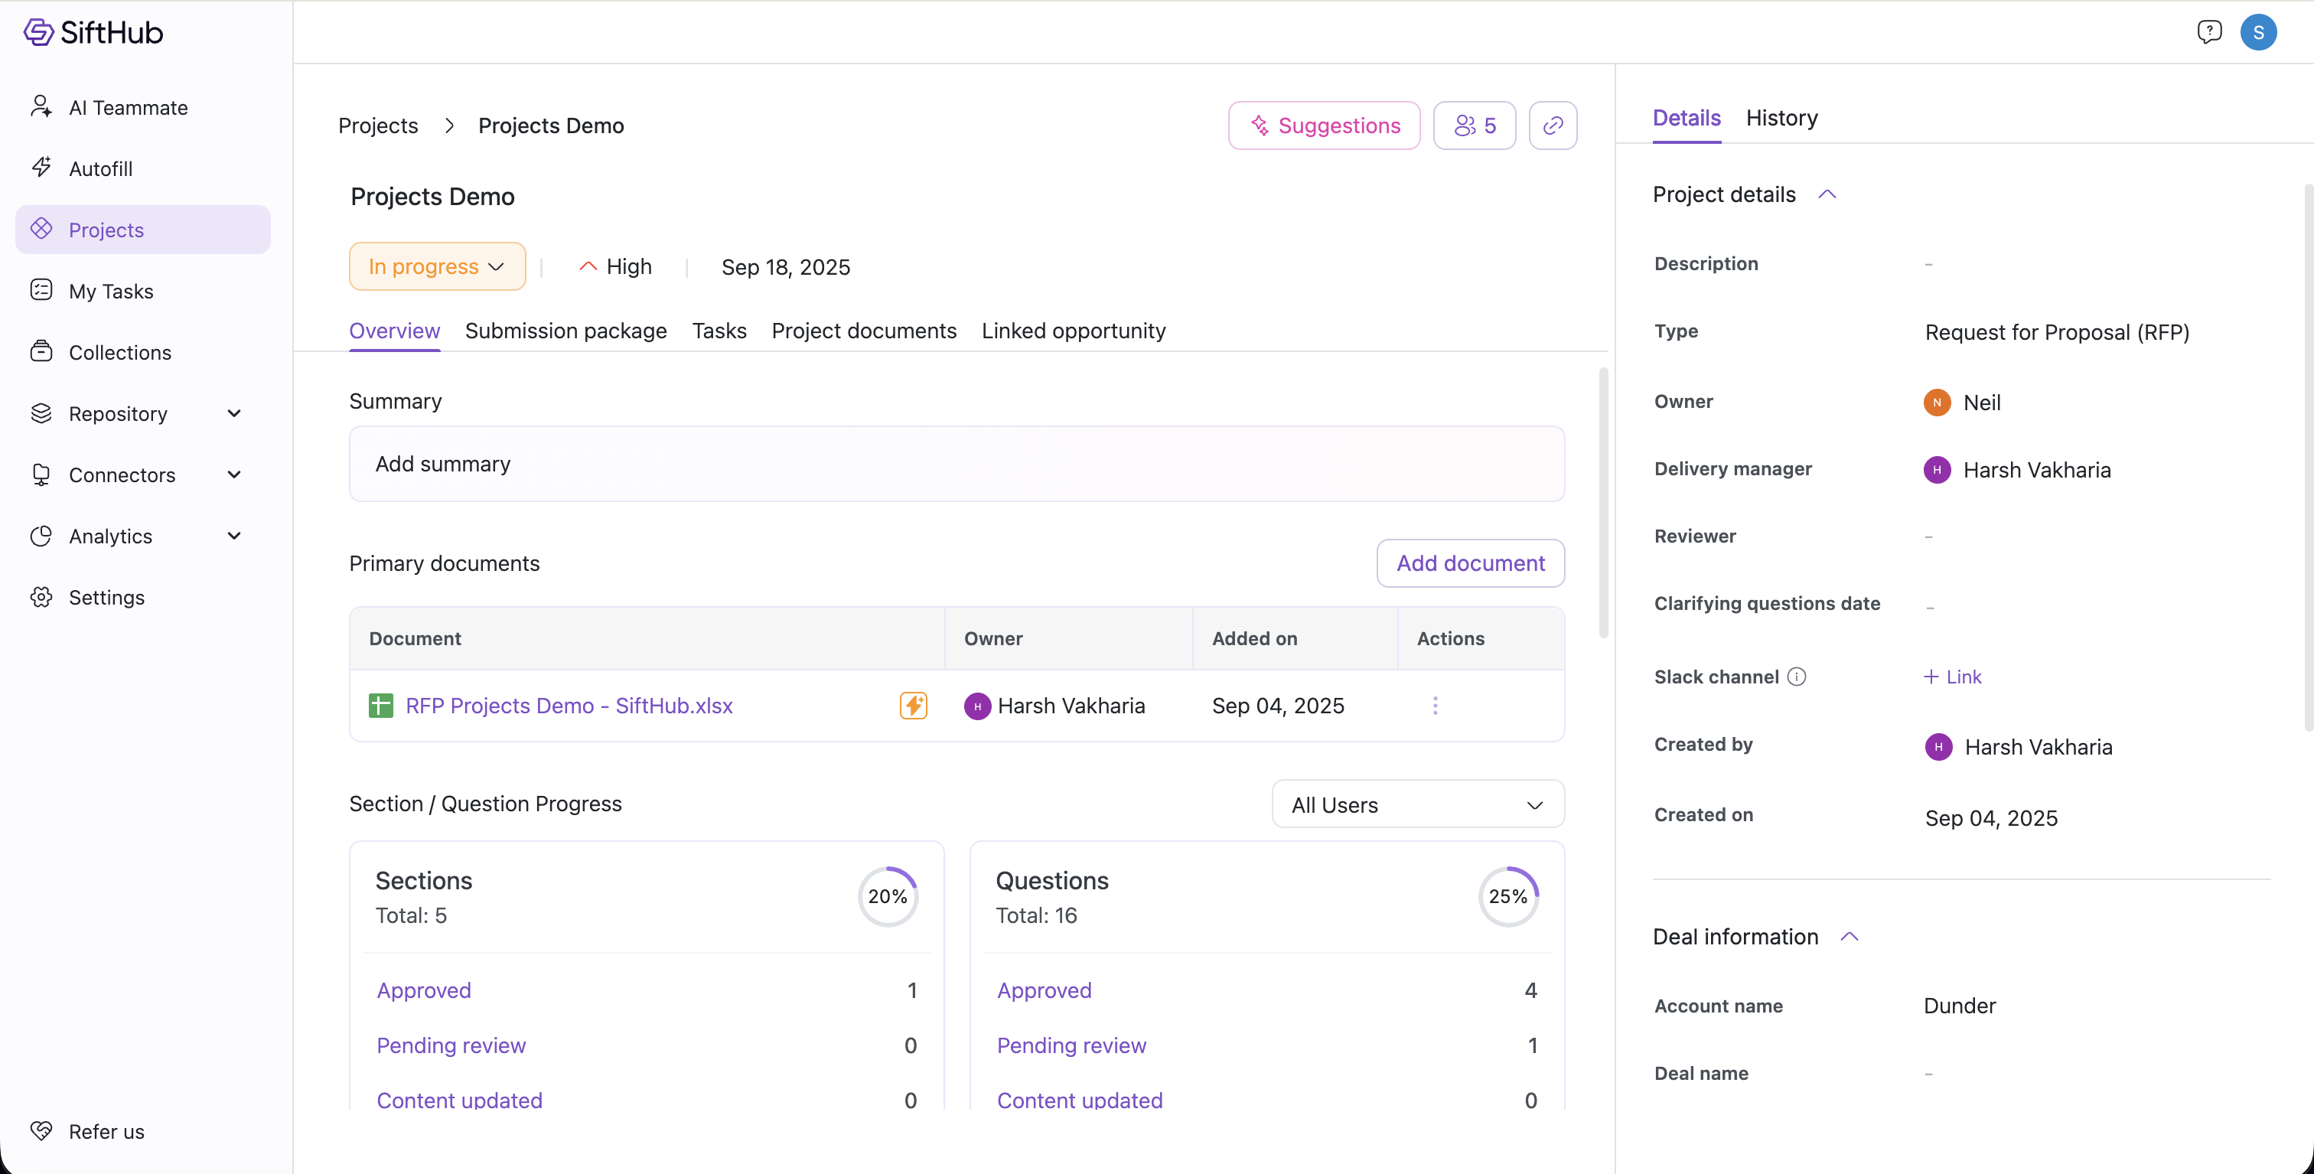Click the autofill lightning icon on RFP document
This screenshot has height=1174, width=2314.
coord(913,705)
